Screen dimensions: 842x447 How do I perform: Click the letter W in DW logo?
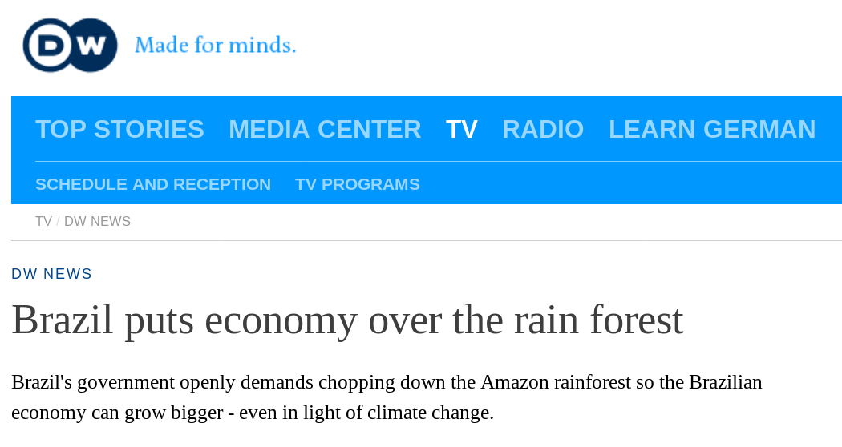(91, 46)
